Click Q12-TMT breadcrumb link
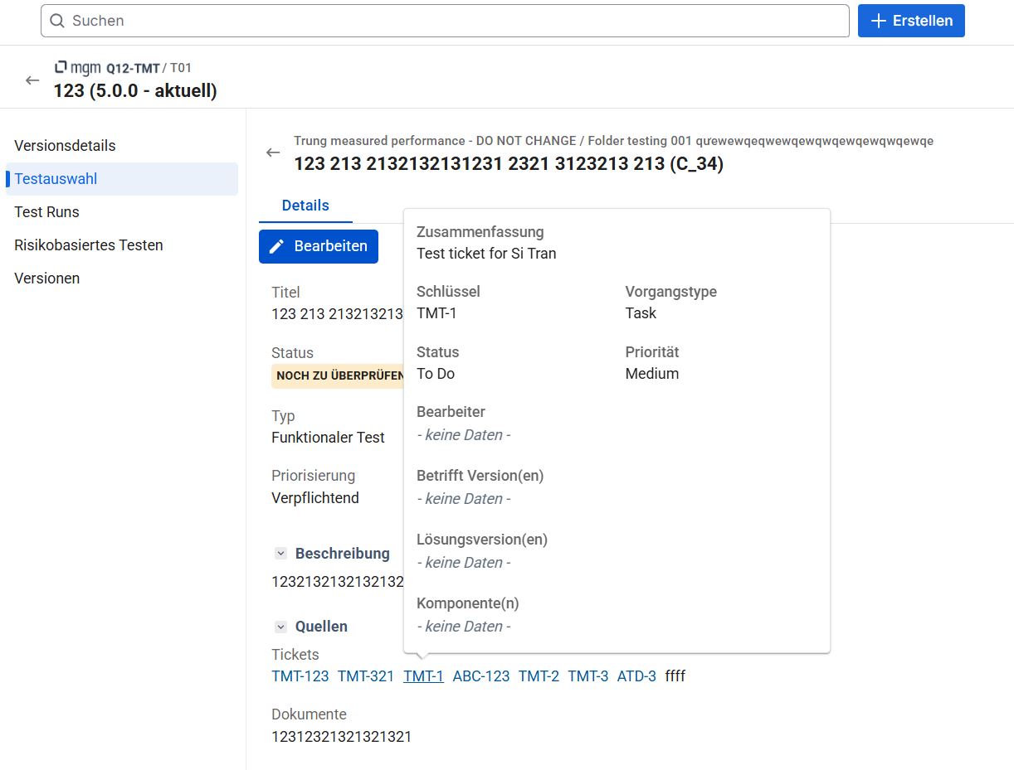 pyautogui.click(x=133, y=68)
